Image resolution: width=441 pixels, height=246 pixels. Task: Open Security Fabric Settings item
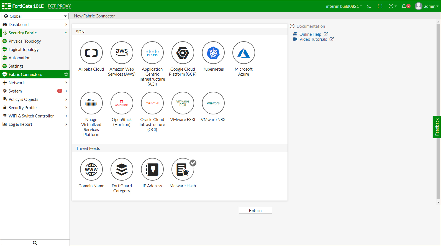click(35, 66)
